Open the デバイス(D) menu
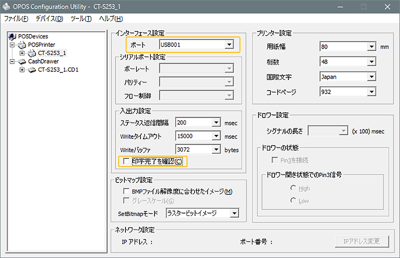Screen dimensions: 400x258 (x=49, y=18)
